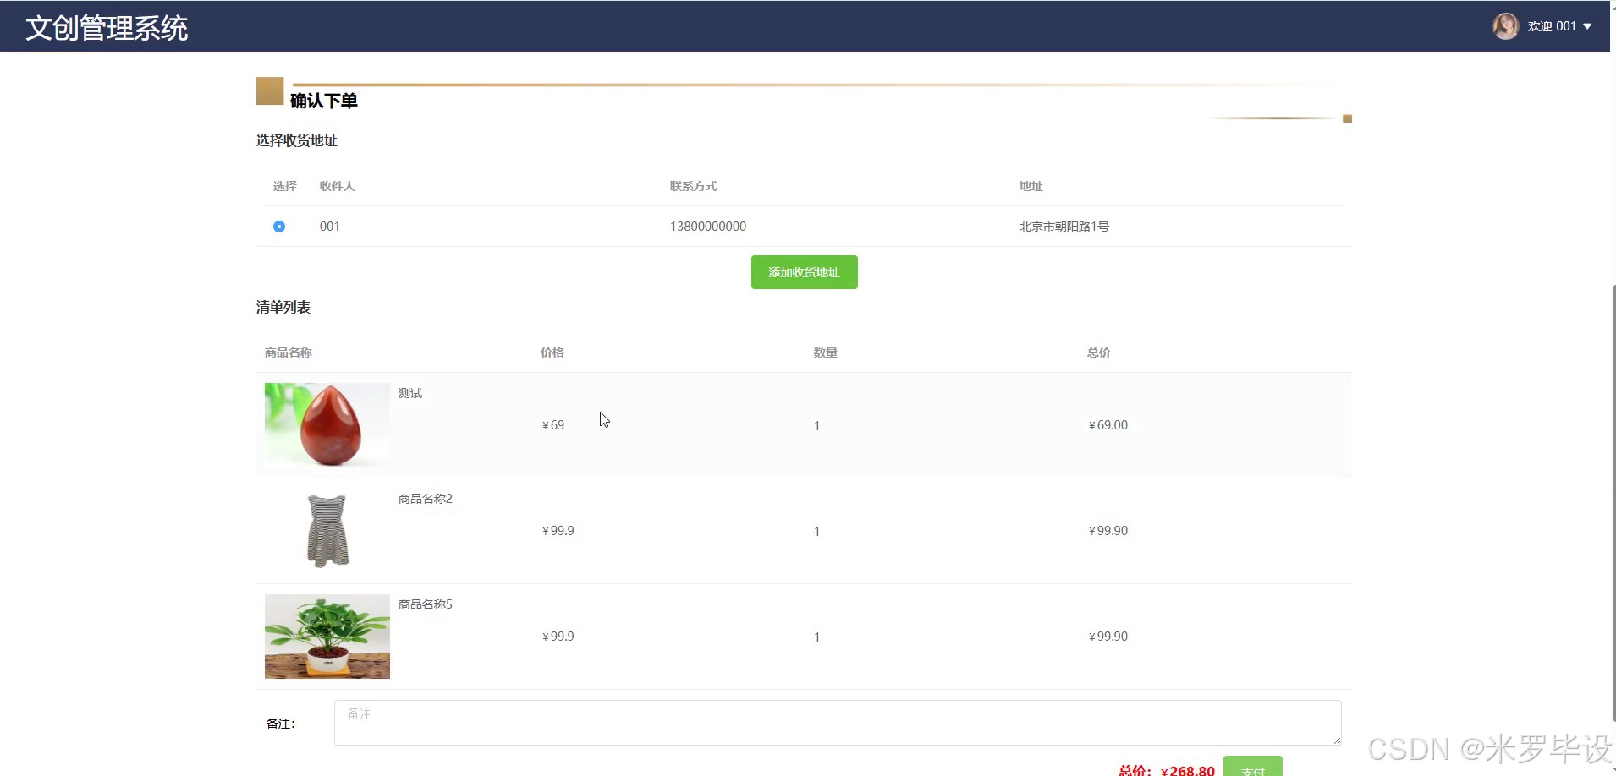Click the 联系方式 column header
Screen dimensions: 1616x776
tap(694, 186)
